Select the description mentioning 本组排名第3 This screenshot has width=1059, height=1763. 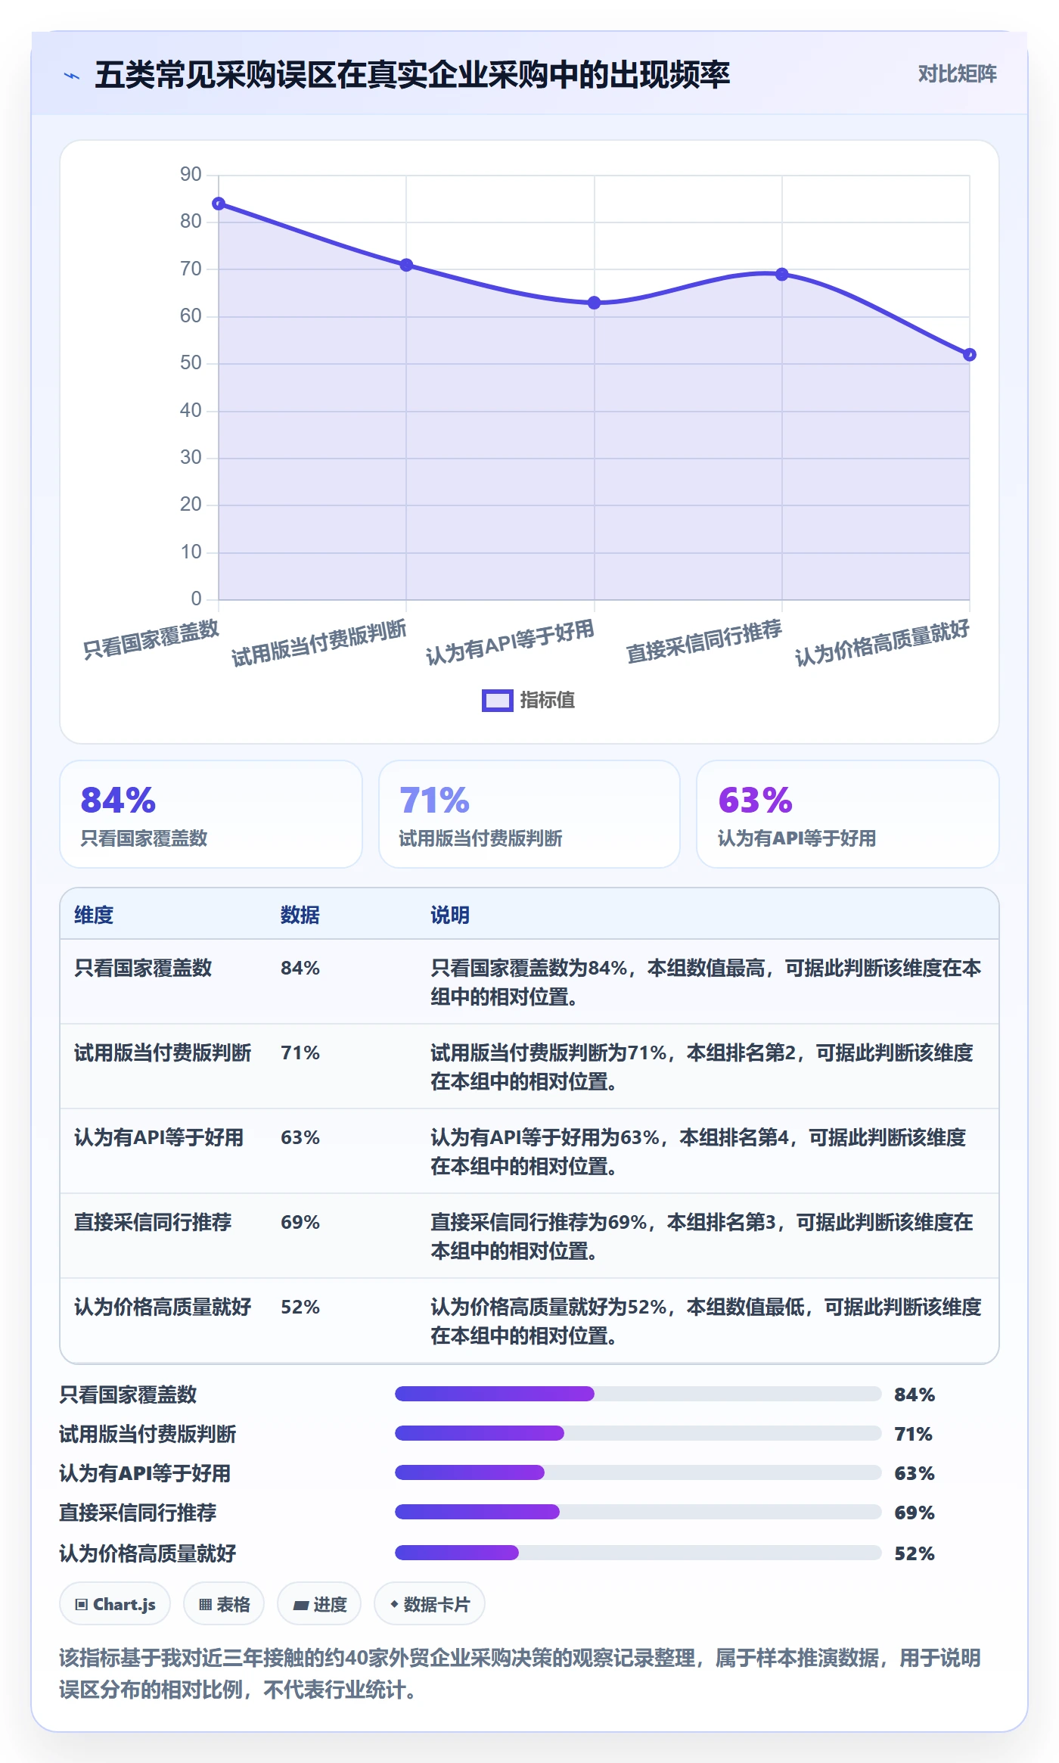pyautogui.click(x=702, y=1236)
